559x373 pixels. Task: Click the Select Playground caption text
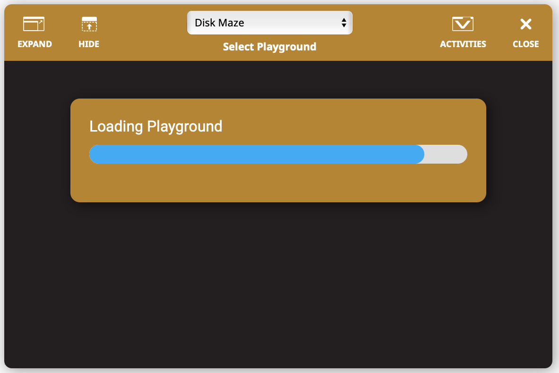(x=269, y=47)
